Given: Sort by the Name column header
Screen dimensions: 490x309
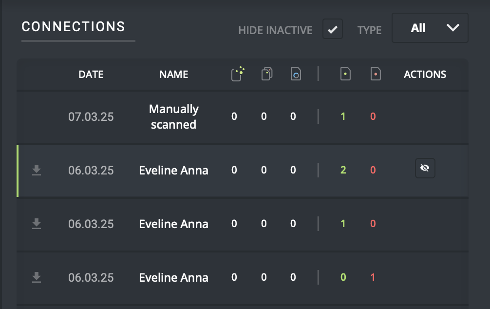Looking at the screenshot, I should (174, 75).
